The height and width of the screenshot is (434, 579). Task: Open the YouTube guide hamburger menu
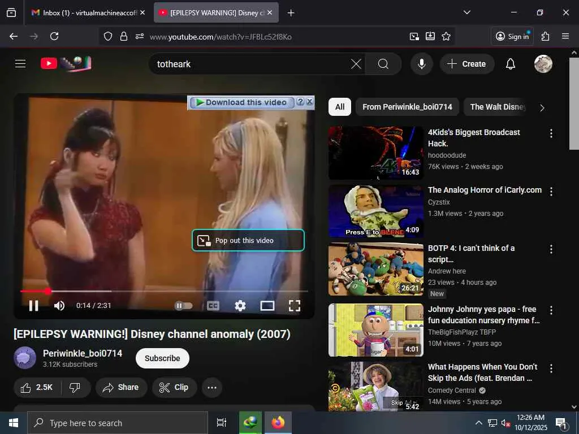pyautogui.click(x=20, y=64)
